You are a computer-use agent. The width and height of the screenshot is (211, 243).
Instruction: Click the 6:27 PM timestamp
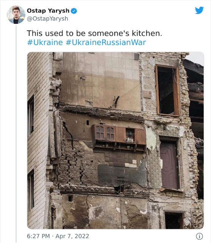(38, 236)
